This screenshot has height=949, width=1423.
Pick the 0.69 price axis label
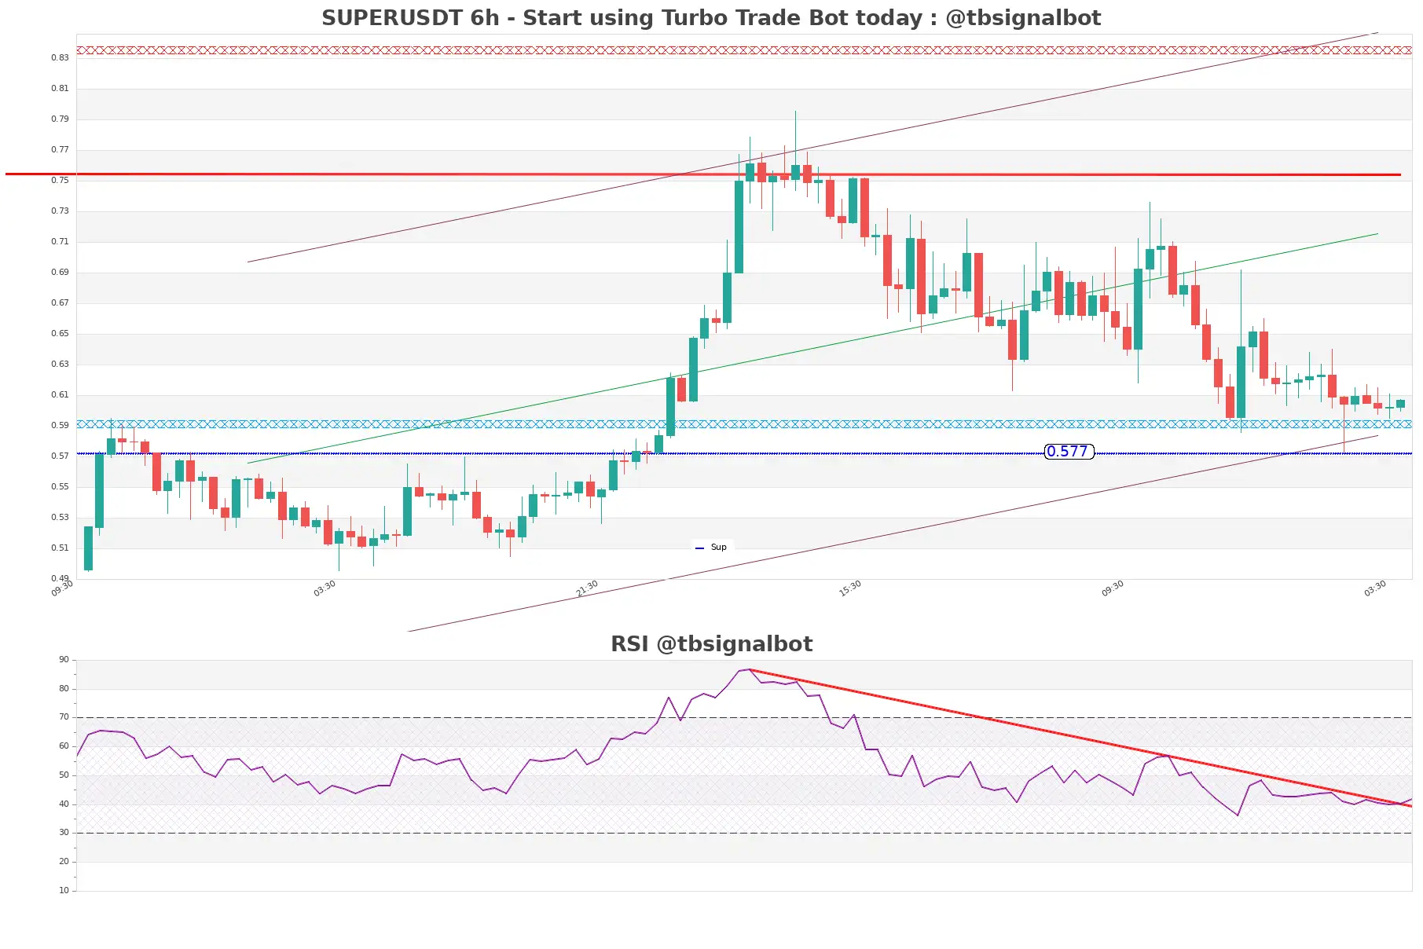60,272
